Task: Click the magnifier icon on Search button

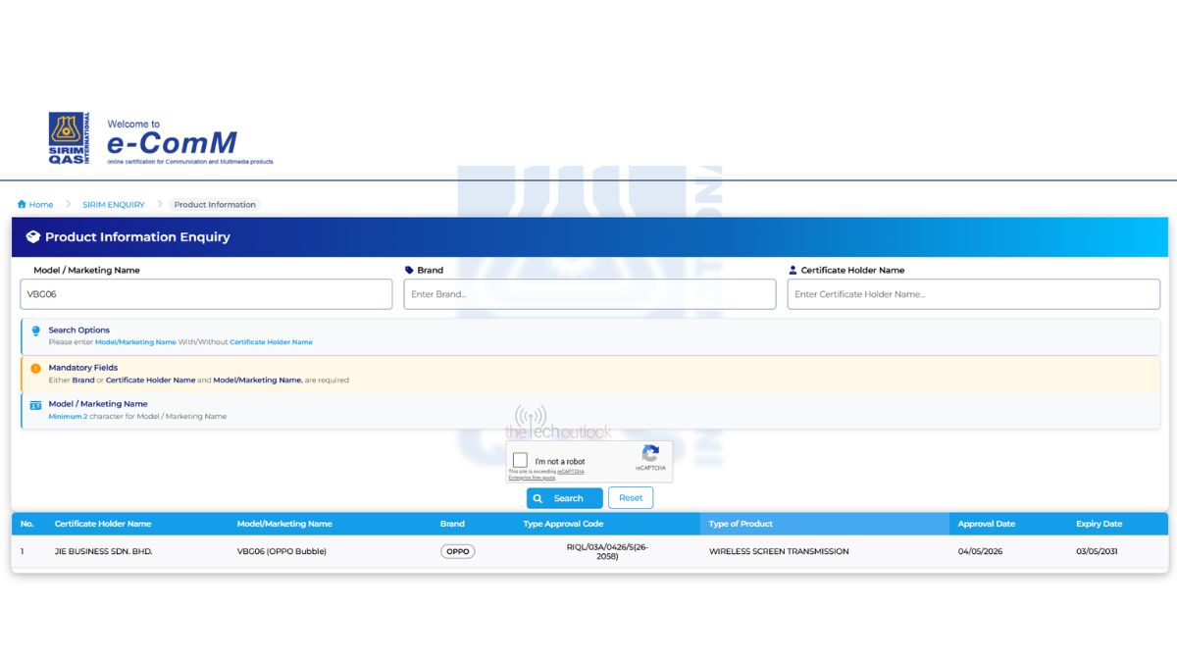Action: [537, 498]
